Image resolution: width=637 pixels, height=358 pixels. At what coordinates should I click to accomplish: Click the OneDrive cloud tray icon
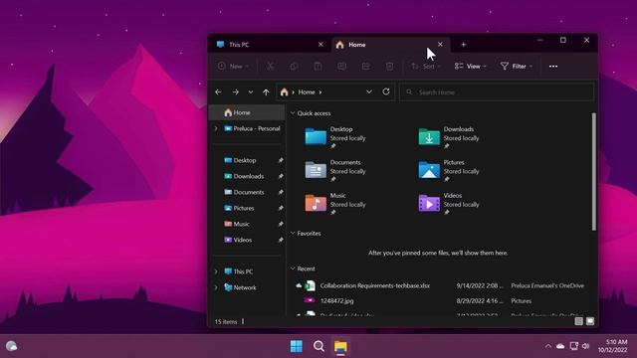[560, 346]
